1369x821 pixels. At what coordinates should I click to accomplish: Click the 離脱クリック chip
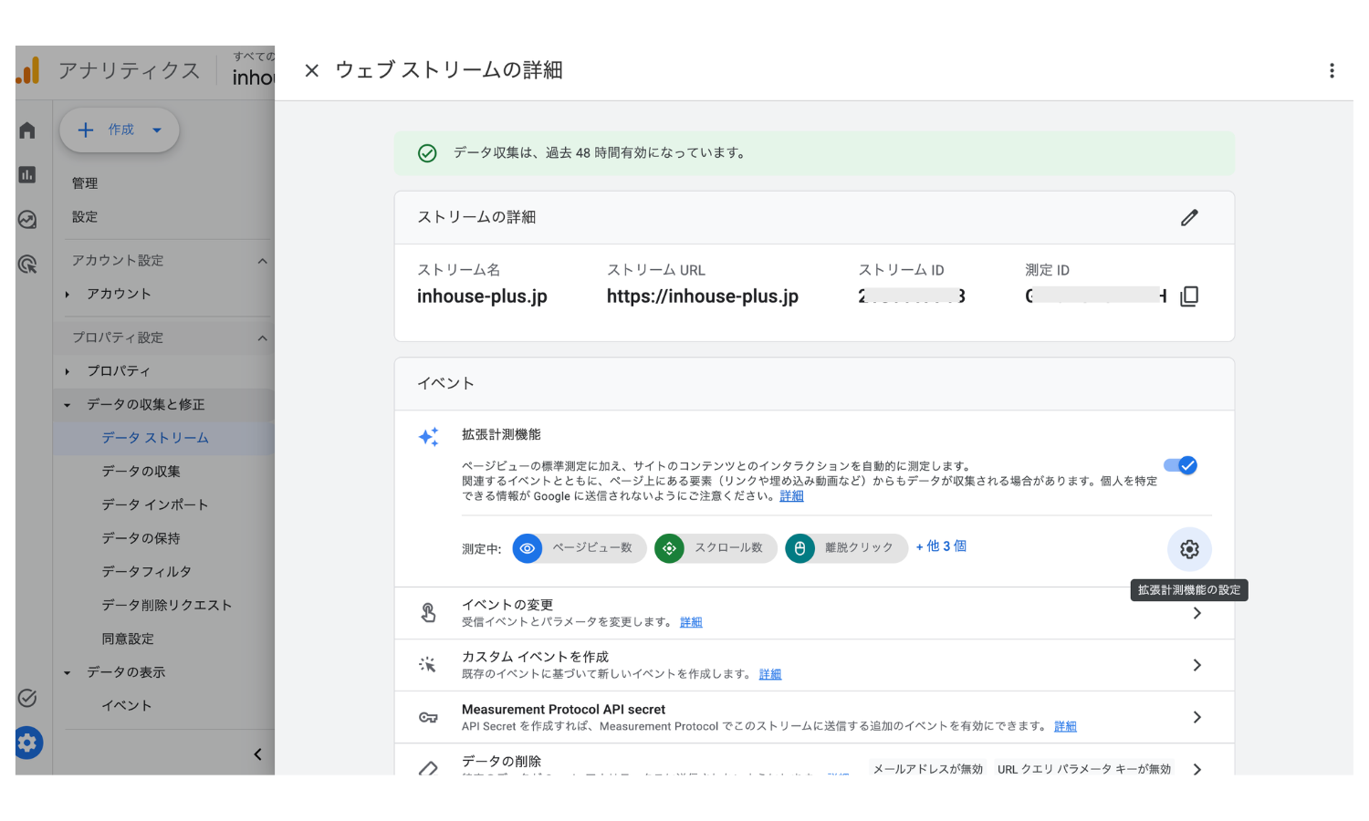coord(846,548)
